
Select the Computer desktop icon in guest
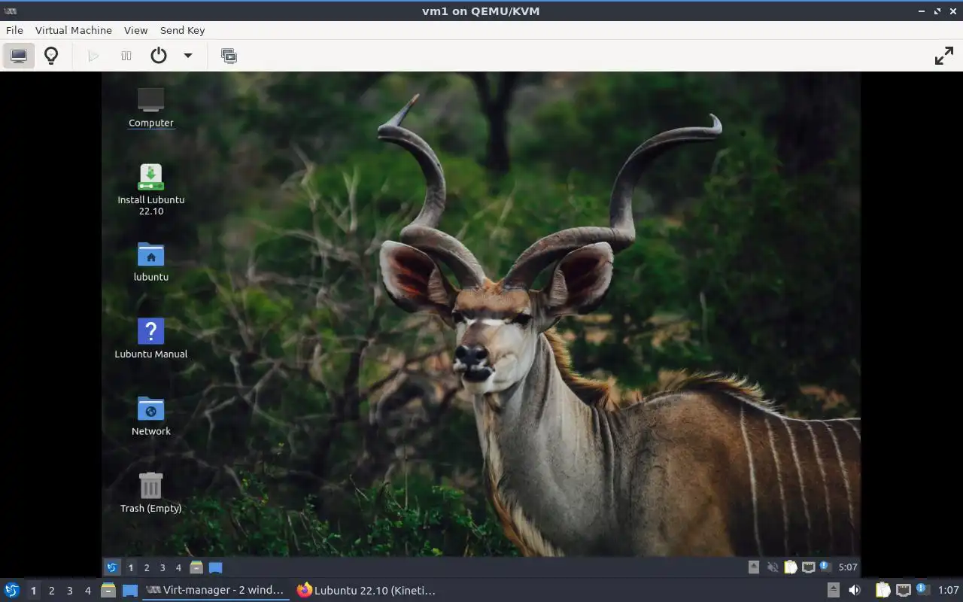coord(150,107)
